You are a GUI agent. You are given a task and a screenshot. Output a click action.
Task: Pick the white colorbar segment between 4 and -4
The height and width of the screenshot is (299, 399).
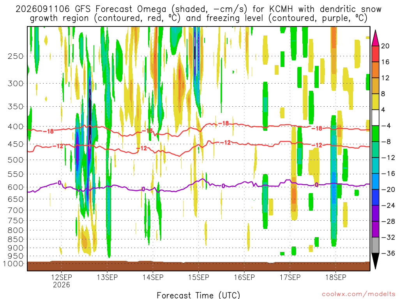pos(375,118)
